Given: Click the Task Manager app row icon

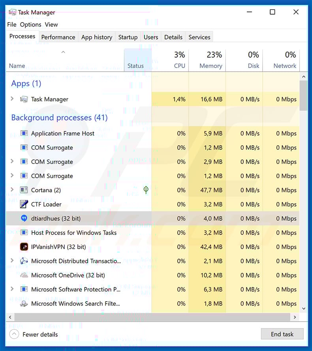Looking at the screenshot, I should [x=24, y=99].
